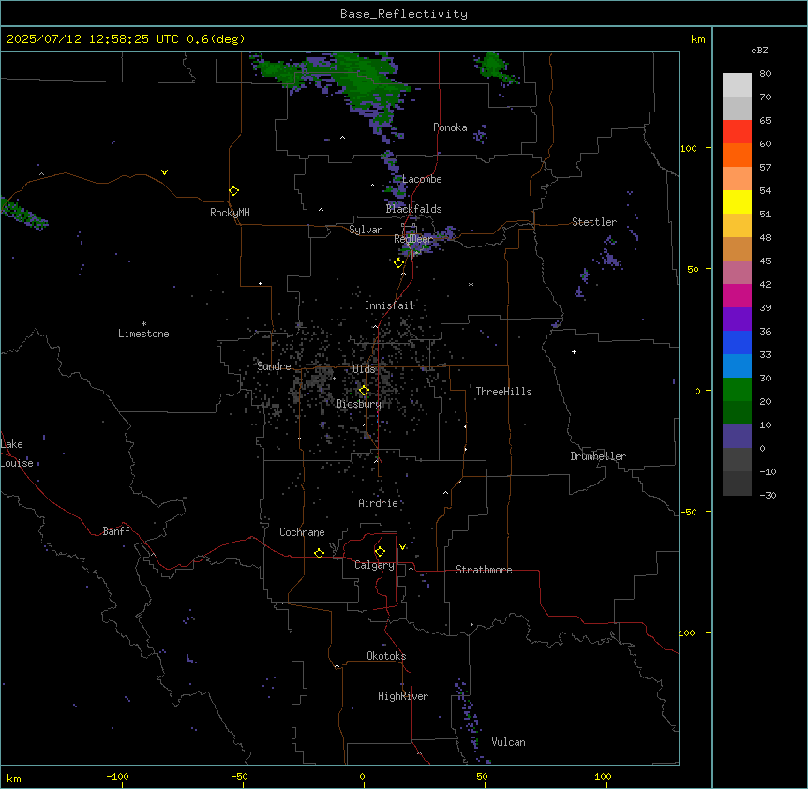Click the yellow diamond marker between Olds and Didsbury
808x789 pixels.
[364, 391]
